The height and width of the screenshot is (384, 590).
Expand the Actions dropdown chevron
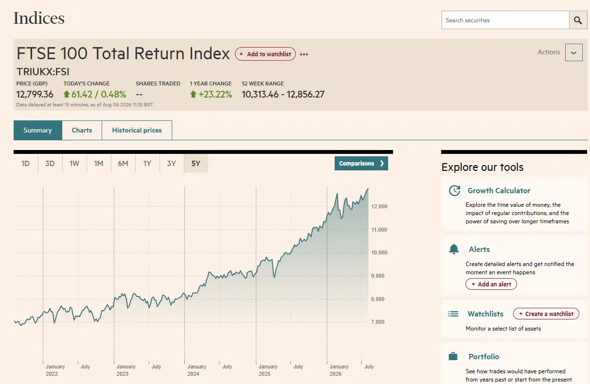574,52
